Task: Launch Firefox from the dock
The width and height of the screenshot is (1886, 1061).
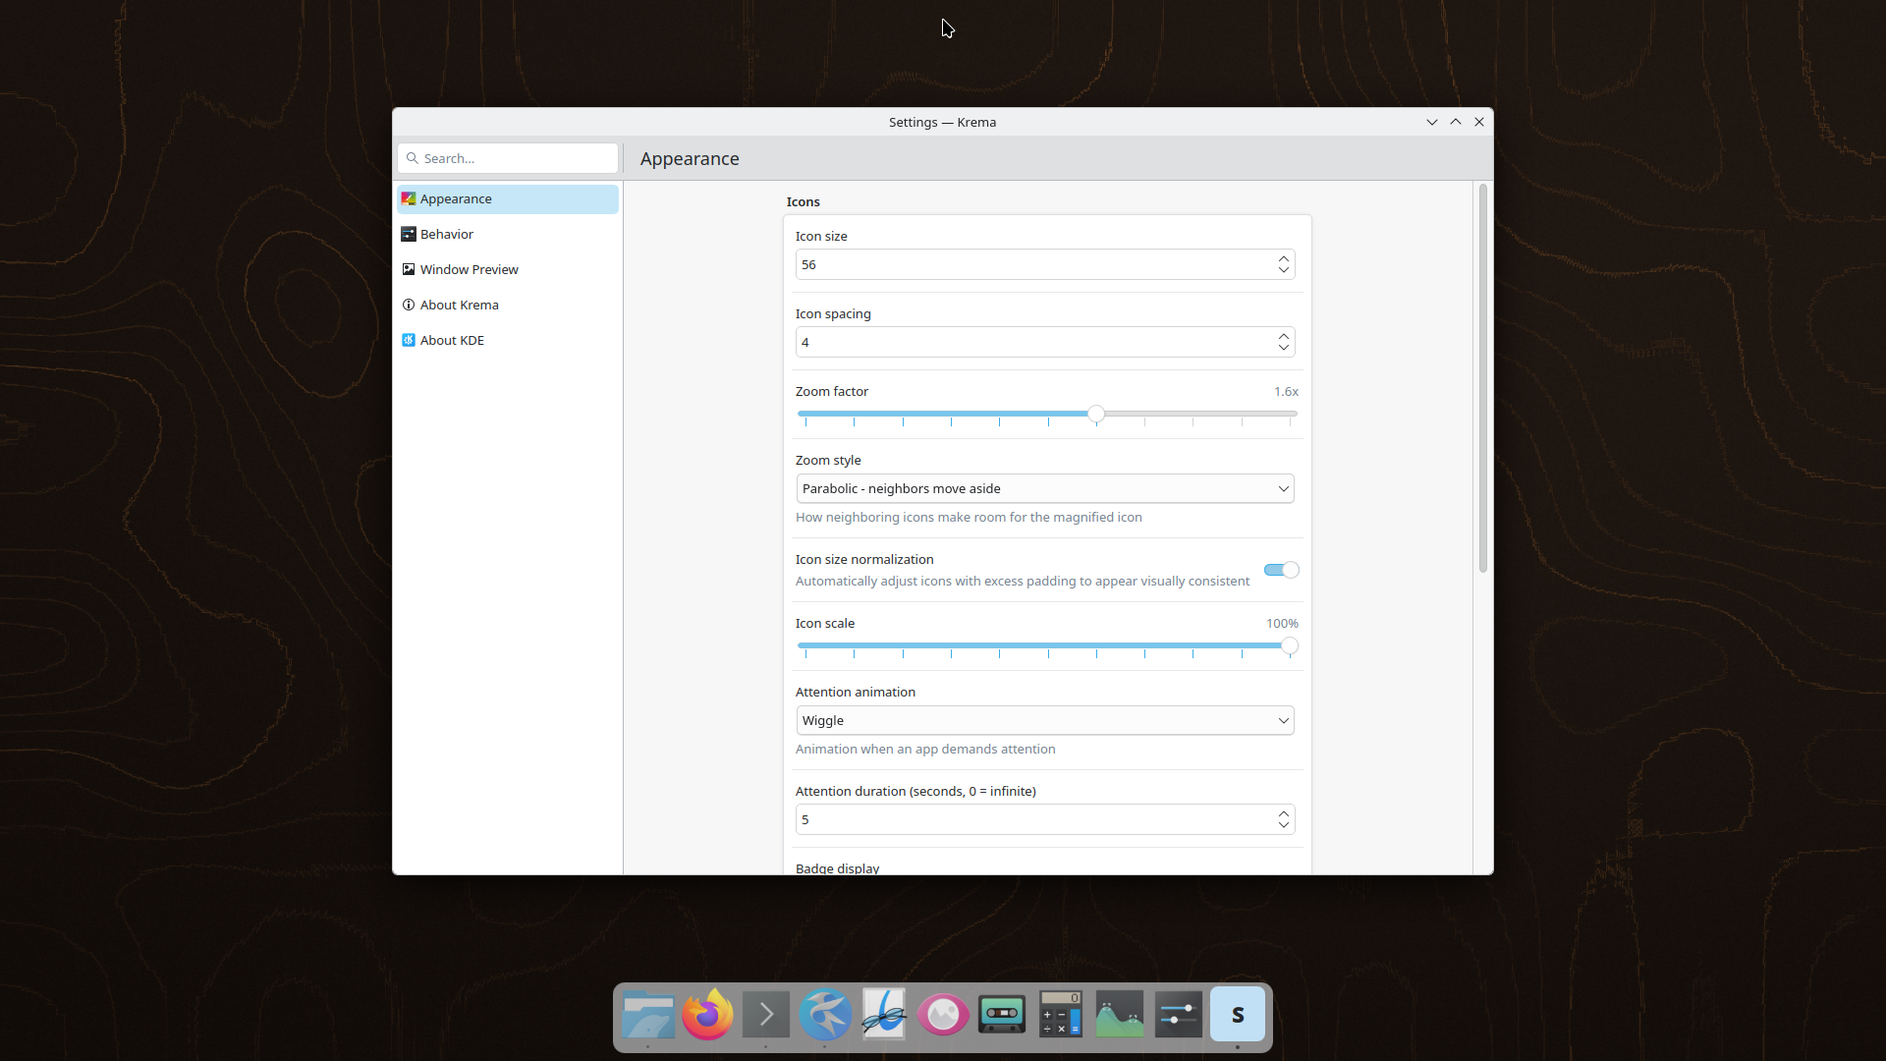Action: [707, 1015]
